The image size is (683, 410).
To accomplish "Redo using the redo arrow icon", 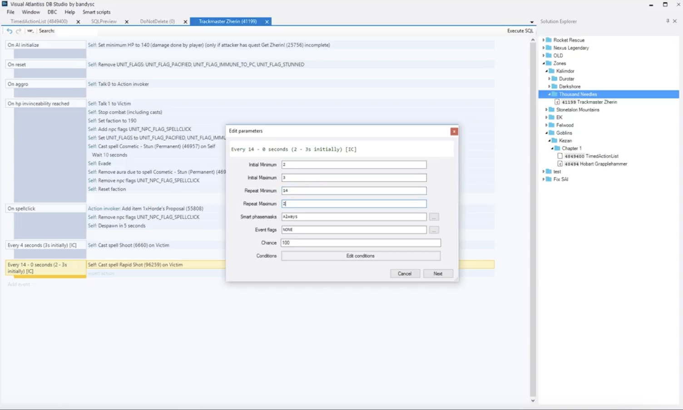I will [18, 30].
